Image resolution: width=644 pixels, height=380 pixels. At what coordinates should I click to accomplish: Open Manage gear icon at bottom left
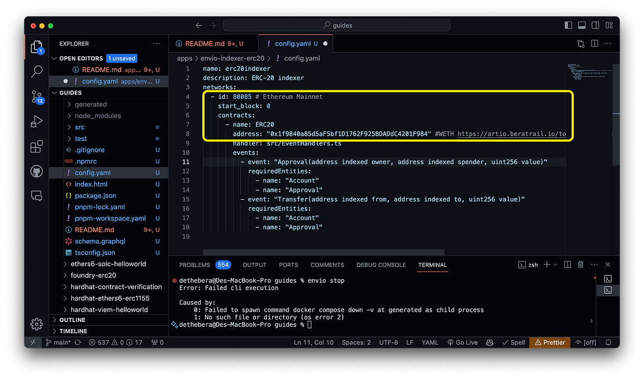[x=36, y=324]
